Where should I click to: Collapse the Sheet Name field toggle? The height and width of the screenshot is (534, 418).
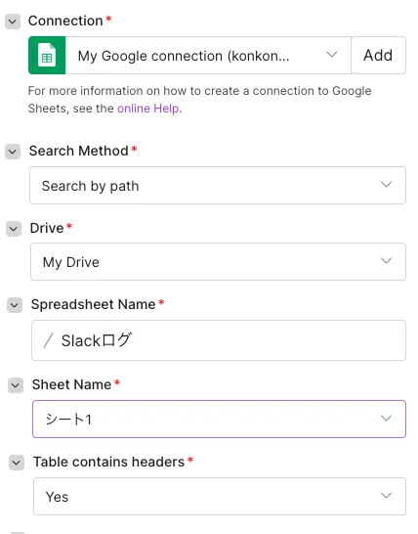tap(16, 385)
